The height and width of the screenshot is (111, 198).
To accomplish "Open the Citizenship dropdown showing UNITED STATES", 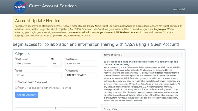I will coord(81,75).
